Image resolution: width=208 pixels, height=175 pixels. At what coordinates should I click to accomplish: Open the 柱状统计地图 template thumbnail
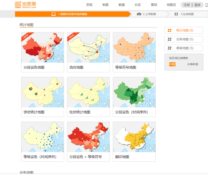[88, 92]
